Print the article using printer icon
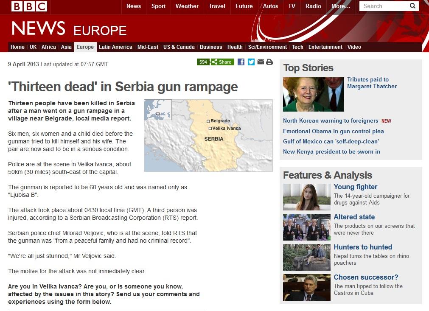Image resolution: width=429 pixels, height=311 pixels. [x=269, y=62]
